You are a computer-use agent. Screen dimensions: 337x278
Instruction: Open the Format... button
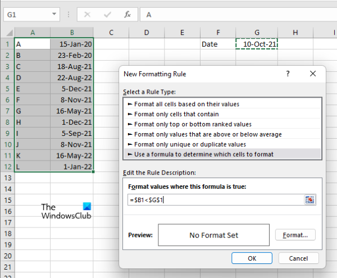[x=295, y=235]
